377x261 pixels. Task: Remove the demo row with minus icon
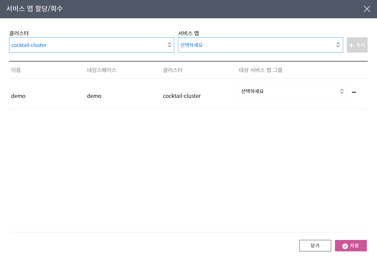[x=354, y=92]
